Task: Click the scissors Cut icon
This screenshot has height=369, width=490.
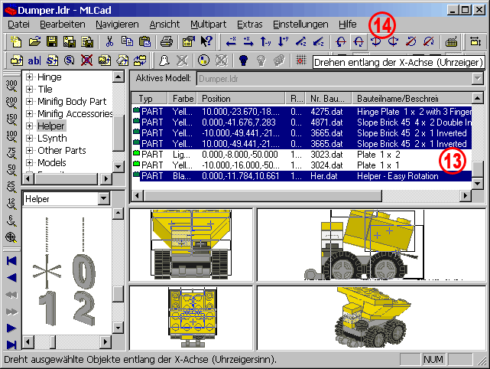Action: coord(109,41)
